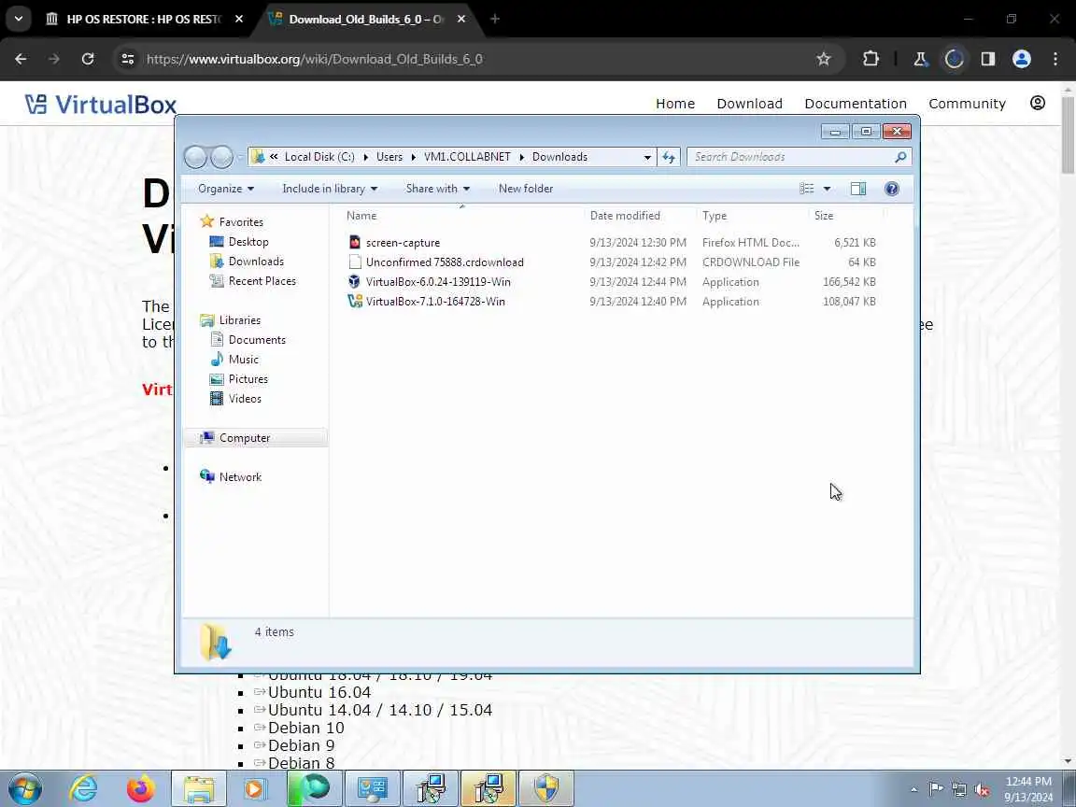Open the Chrome tab search dropdown
Viewport: 1076px width, 807px height.
click(19, 19)
